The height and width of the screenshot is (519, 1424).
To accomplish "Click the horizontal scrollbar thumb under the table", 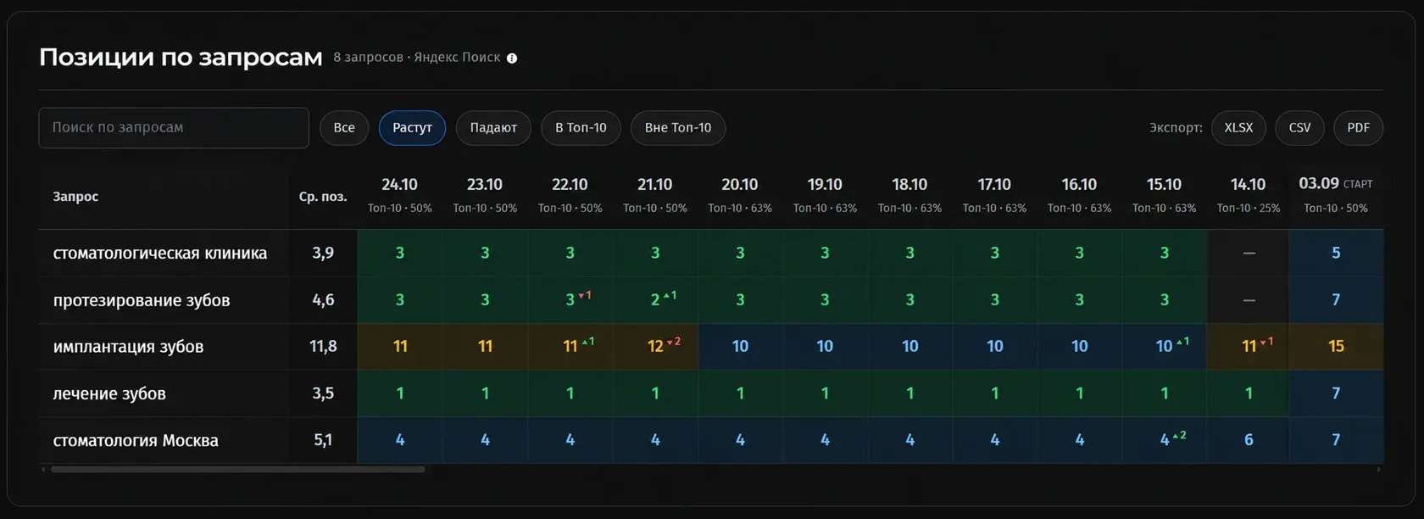I will (237, 469).
